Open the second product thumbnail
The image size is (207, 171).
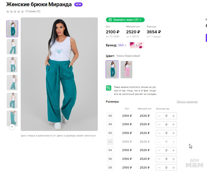[12, 47]
